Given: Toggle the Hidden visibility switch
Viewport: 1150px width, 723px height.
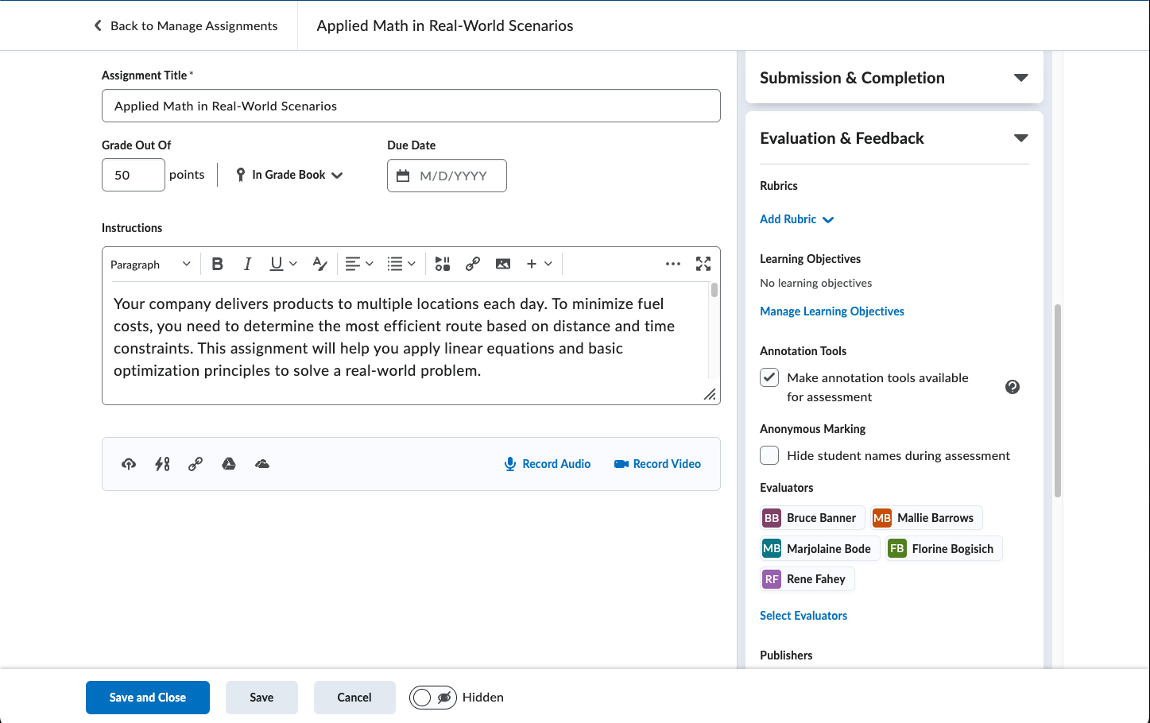Looking at the screenshot, I should click(x=433, y=698).
